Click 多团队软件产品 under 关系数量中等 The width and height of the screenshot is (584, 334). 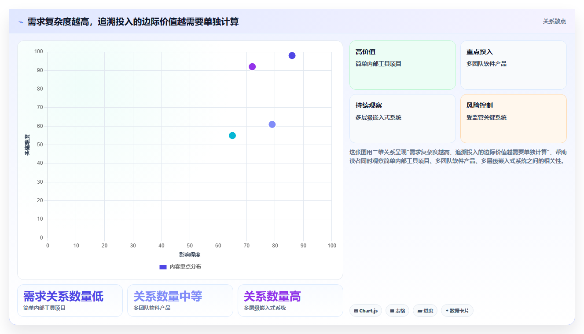point(152,308)
